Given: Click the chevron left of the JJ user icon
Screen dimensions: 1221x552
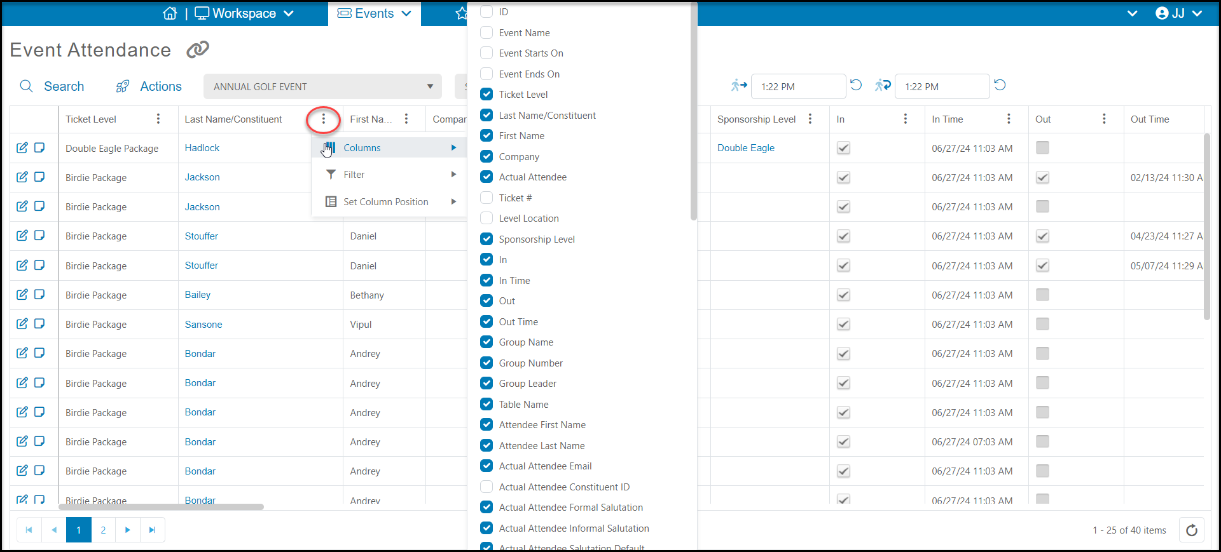Looking at the screenshot, I should coord(1132,13).
